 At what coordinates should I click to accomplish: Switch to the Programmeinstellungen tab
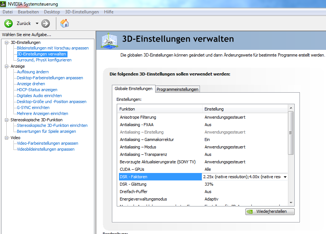(178, 89)
